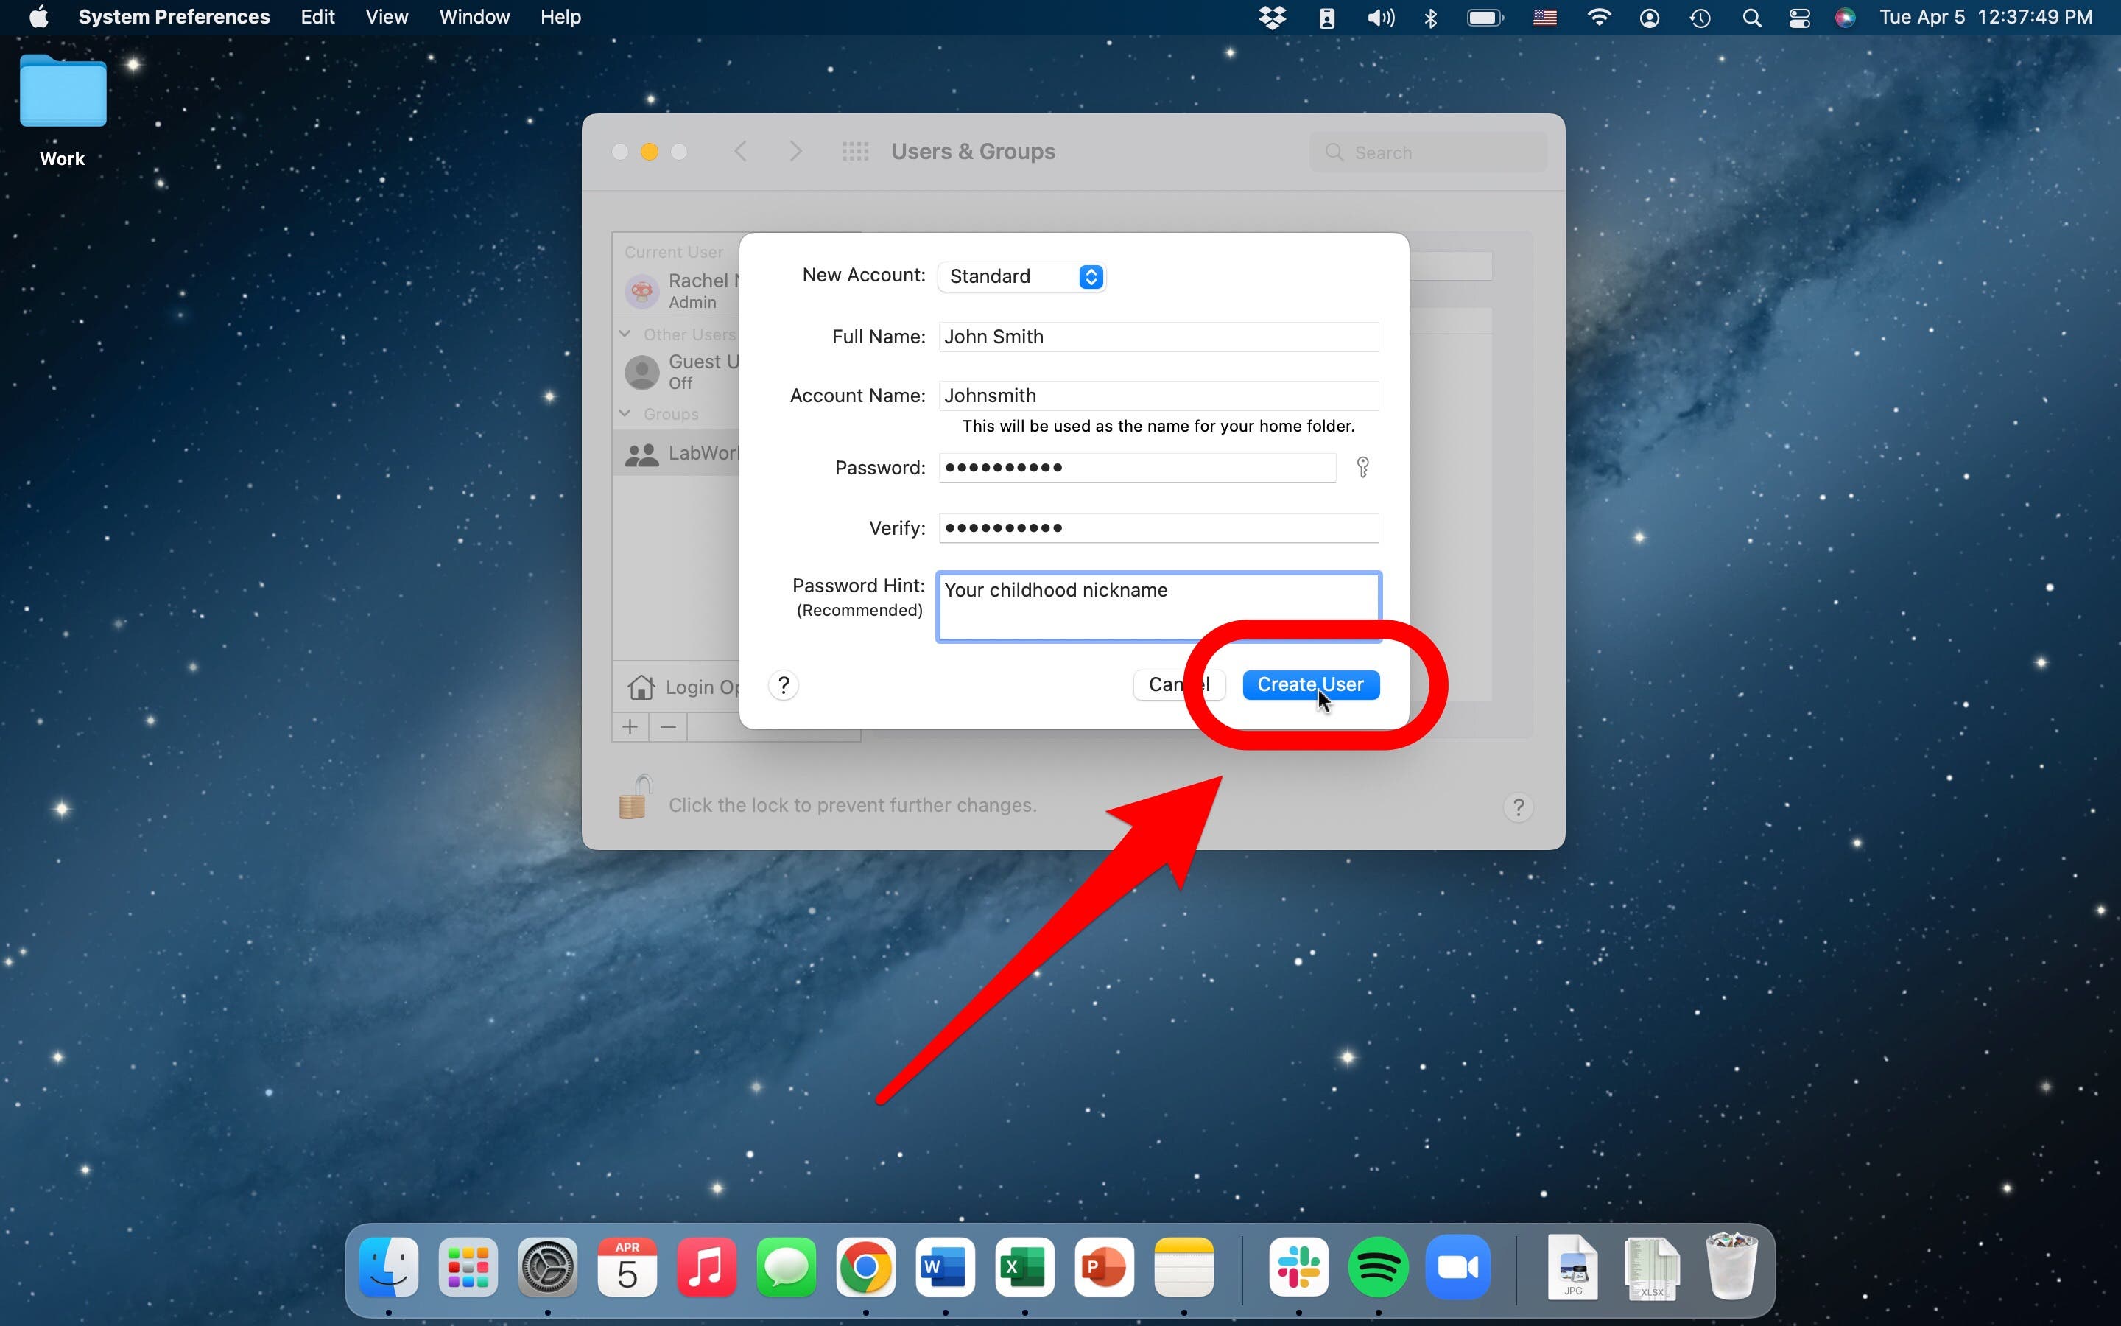Click the add user plus button
The image size is (2121, 1326).
[629, 727]
